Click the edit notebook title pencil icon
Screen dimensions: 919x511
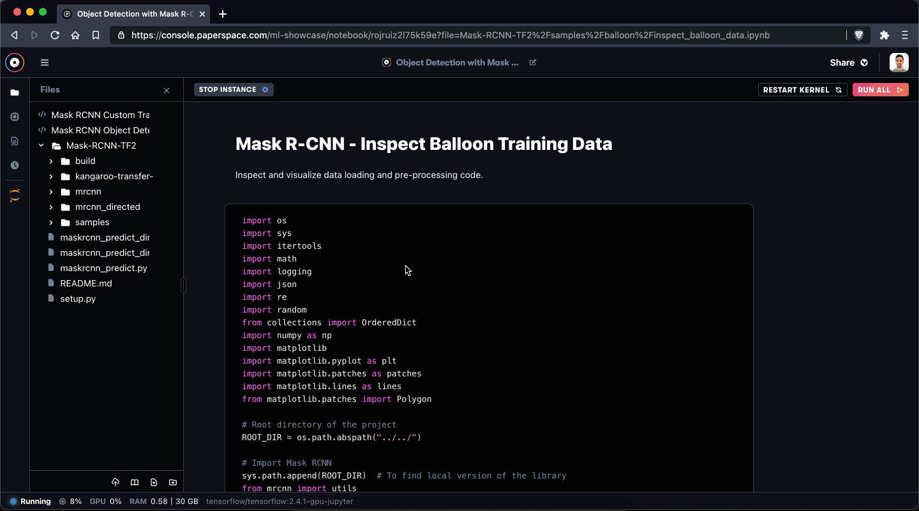pos(533,63)
